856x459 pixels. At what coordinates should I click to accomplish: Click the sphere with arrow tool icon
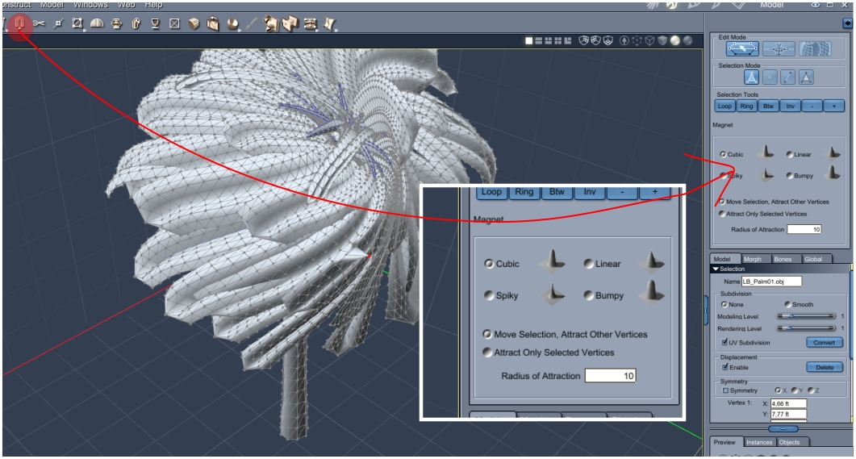click(233, 24)
